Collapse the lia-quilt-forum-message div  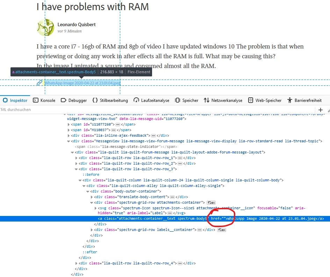click(x=72, y=152)
